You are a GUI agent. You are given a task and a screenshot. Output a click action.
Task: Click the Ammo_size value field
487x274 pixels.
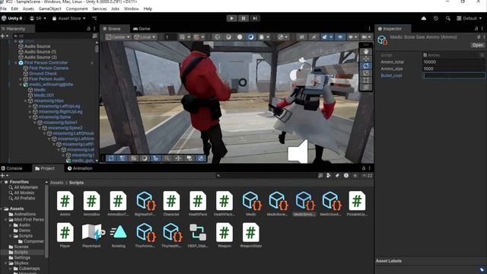pos(454,68)
